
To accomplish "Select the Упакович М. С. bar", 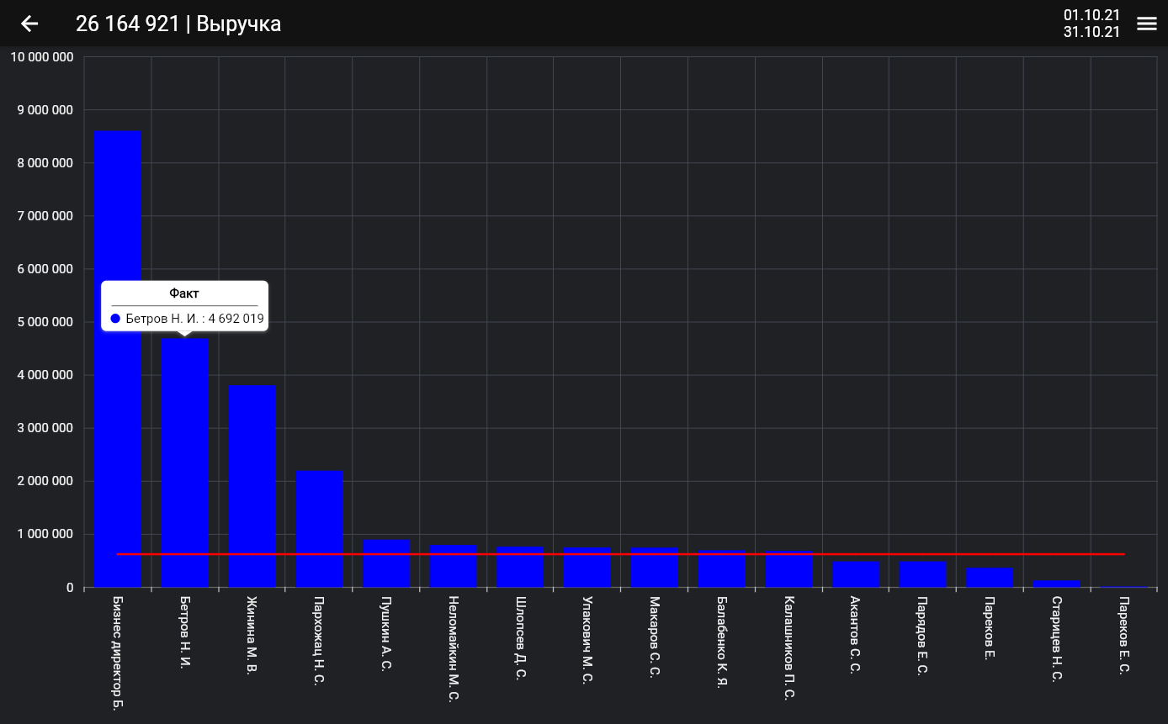I will (x=587, y=568).
